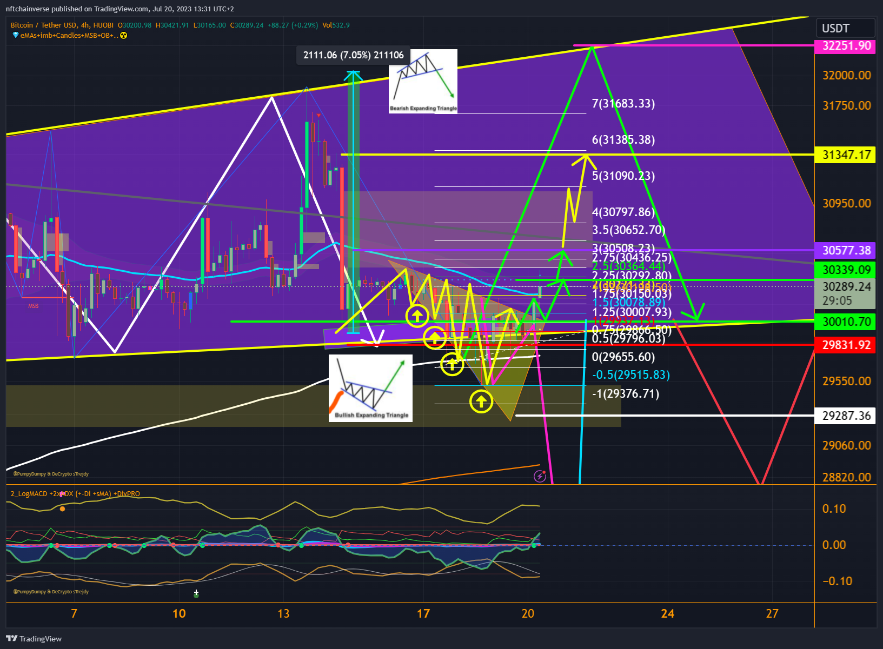Click the 7(31683.33) Fibonacci level label

click(x=623, y=104)
